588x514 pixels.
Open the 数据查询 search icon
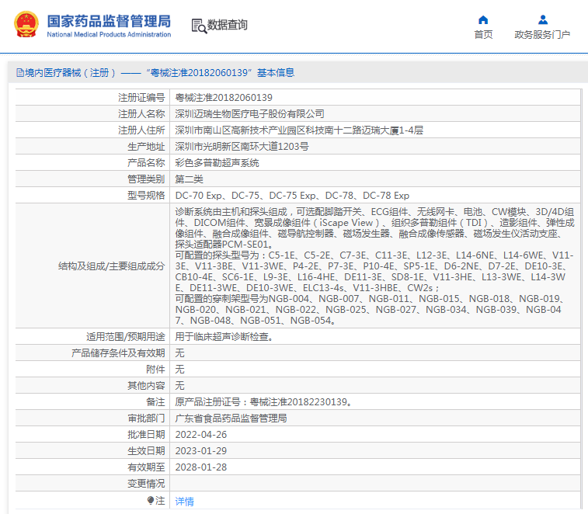[199, 26]
